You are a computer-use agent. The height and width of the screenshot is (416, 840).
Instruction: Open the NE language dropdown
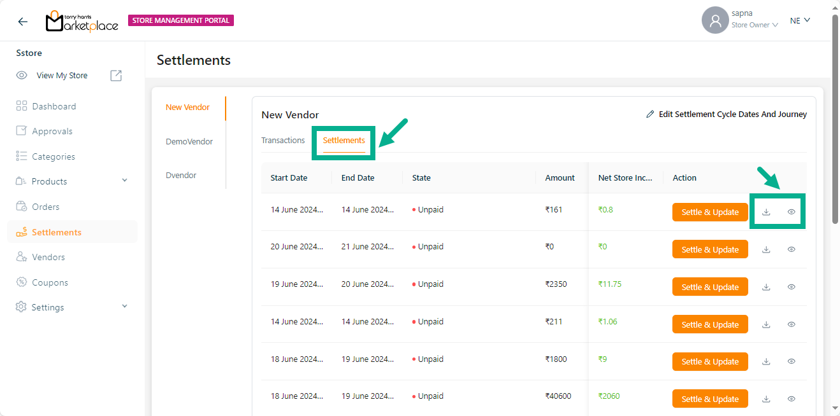pyautogui.click(x=800, y=20)
